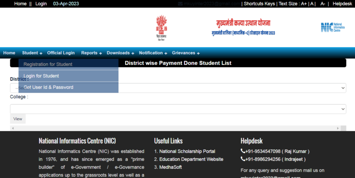
Task: Click the View button
Action: 18,119
